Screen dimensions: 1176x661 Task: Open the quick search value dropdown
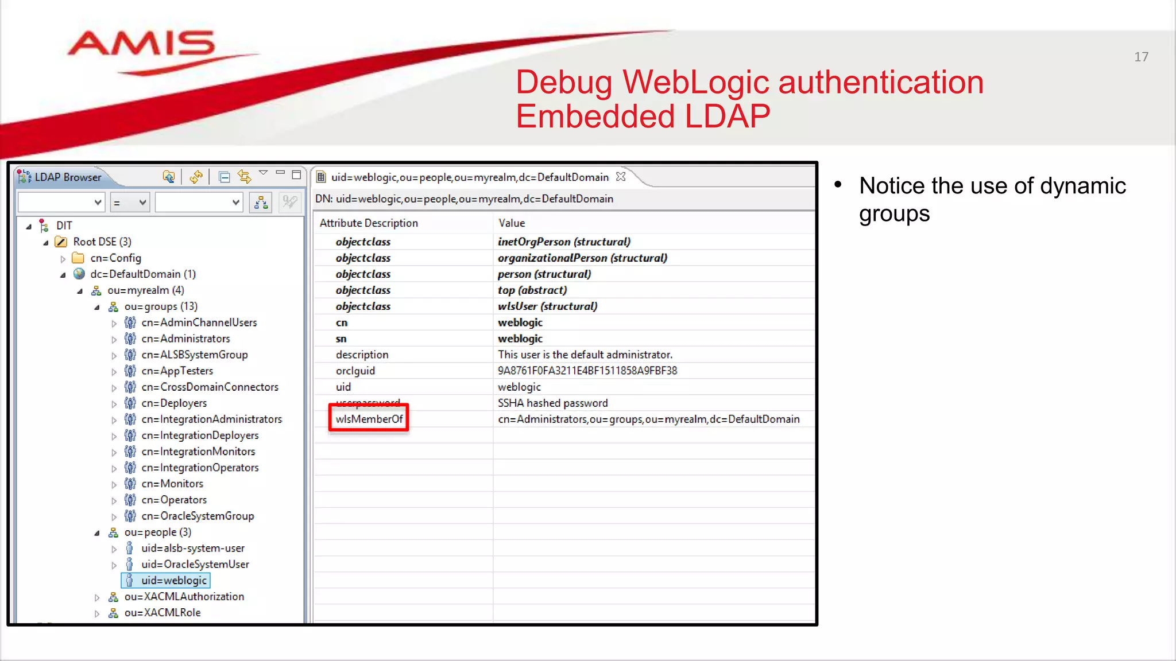click(199, 203)
